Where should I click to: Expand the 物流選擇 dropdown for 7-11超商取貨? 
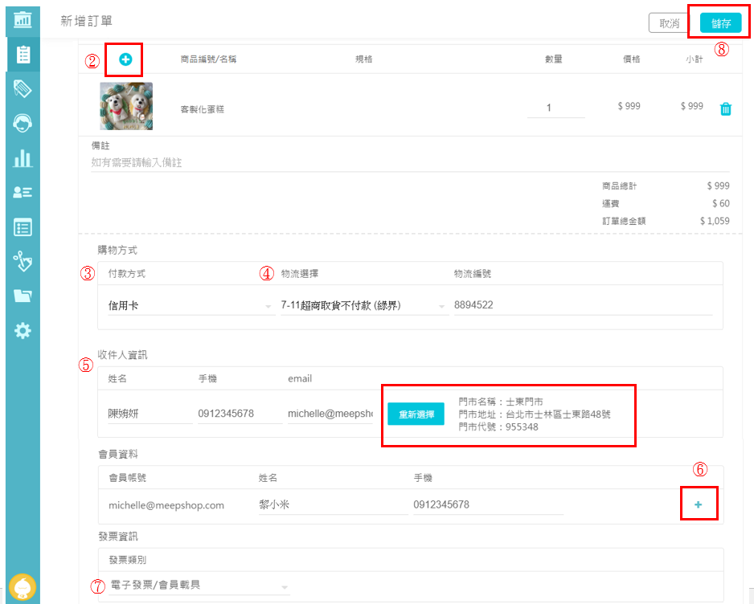(x=363, y=306)
